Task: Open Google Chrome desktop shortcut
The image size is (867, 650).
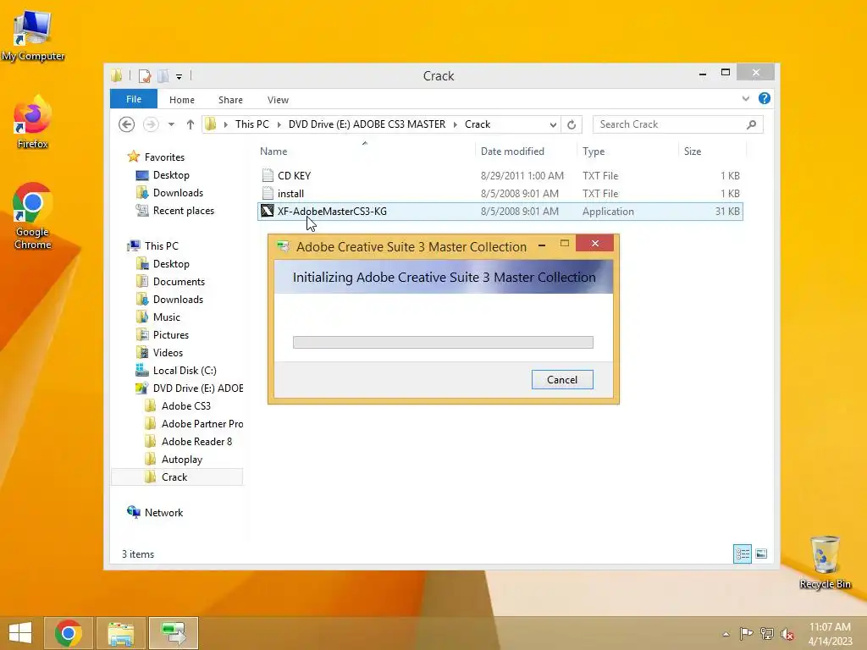Action: 33,216
